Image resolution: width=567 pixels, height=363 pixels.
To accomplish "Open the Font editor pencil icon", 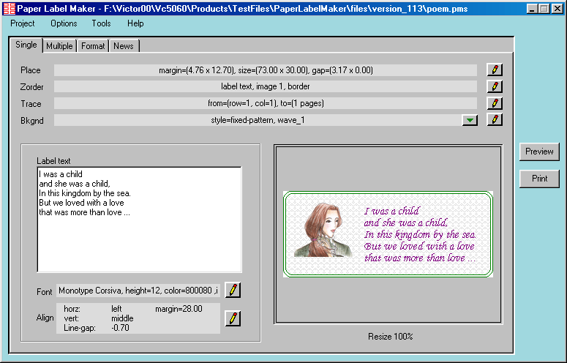I will pos(233,290).
